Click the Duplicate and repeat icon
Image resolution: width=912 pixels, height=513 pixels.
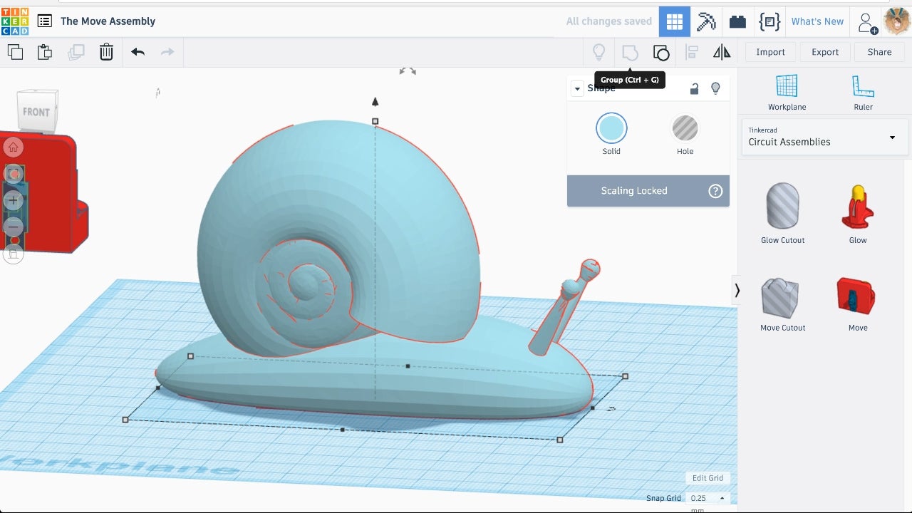pyautogui.click(x=76, y=51)
